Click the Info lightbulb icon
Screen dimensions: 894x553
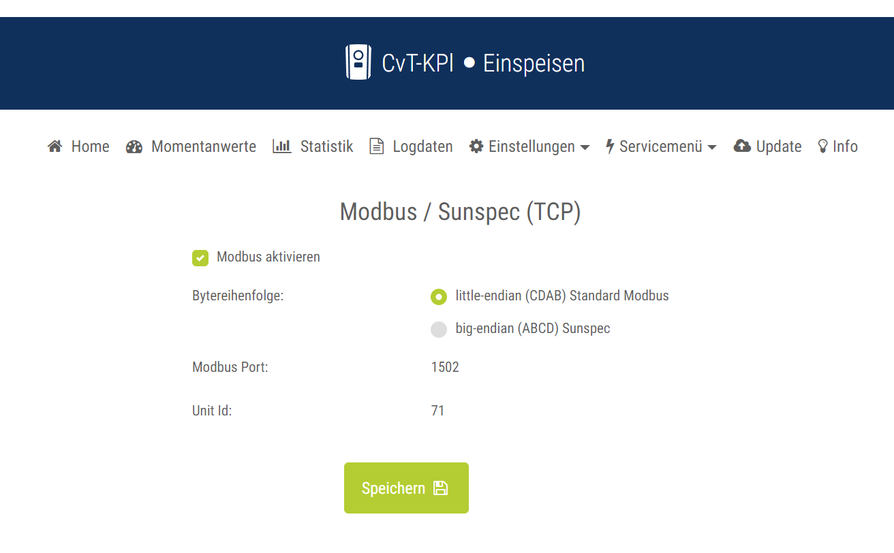pyautogui.click(x=822, y=146)
